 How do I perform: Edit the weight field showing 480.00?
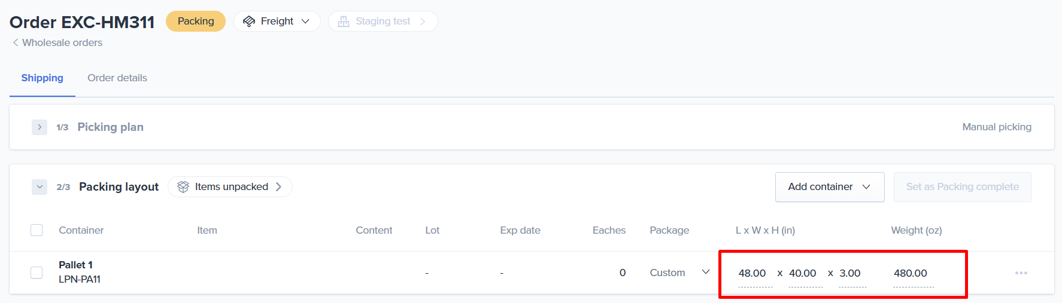[911, 273]
